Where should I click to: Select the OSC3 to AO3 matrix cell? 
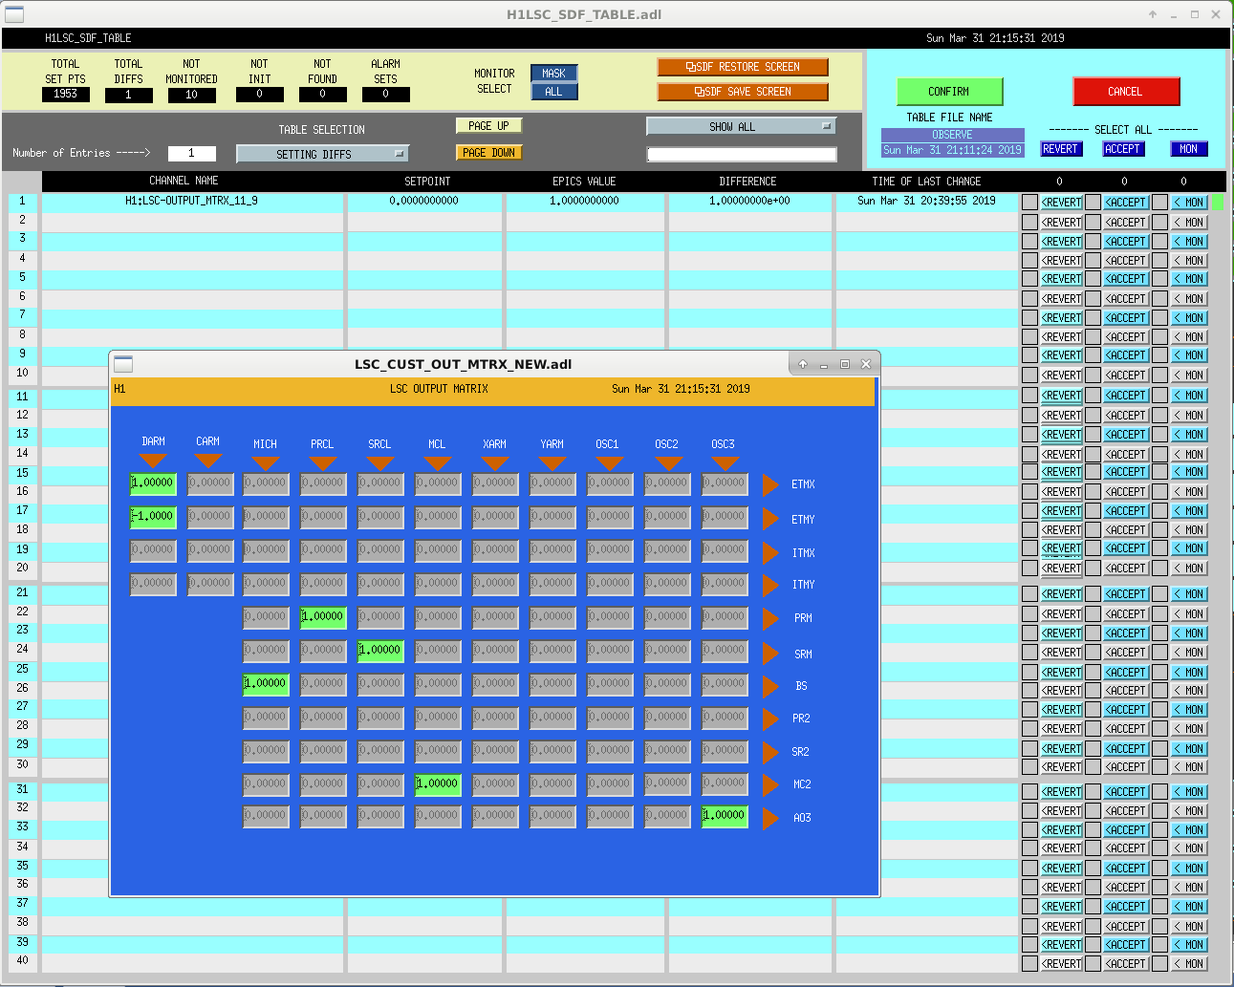tap(725, 816)
